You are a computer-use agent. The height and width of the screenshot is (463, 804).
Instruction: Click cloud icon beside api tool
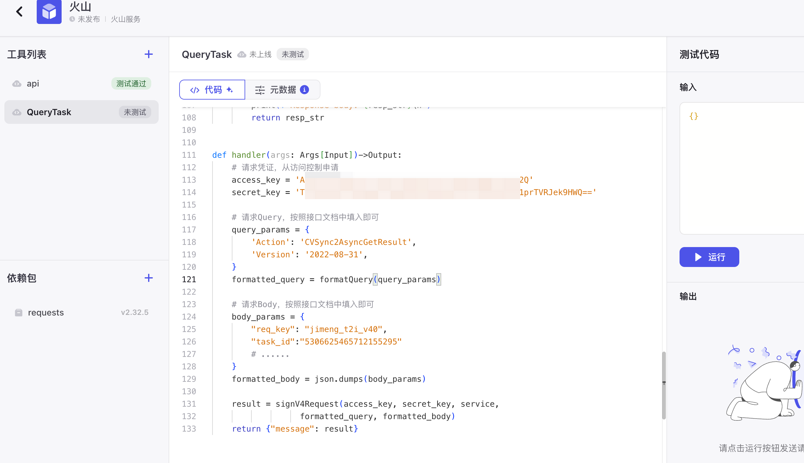point(17,84)
